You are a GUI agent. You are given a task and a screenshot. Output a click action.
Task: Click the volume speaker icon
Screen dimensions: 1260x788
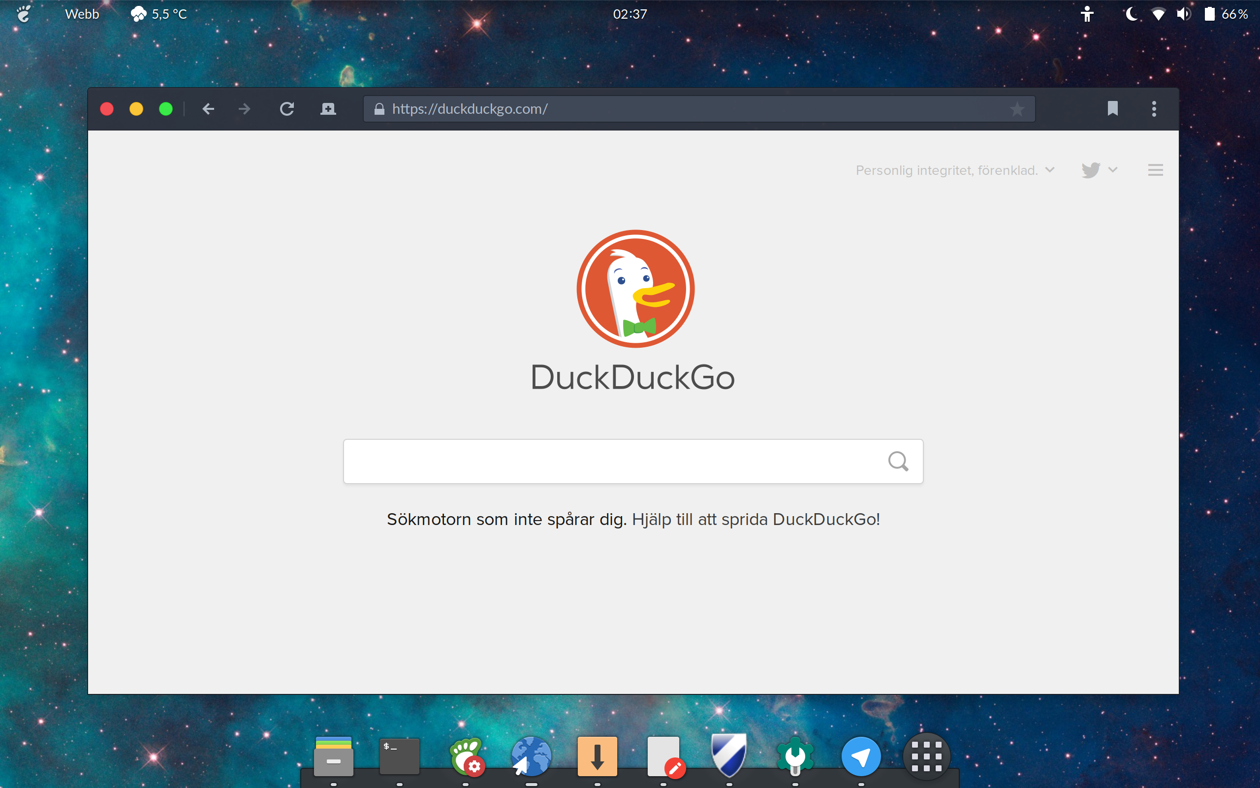coord(1183,14)
